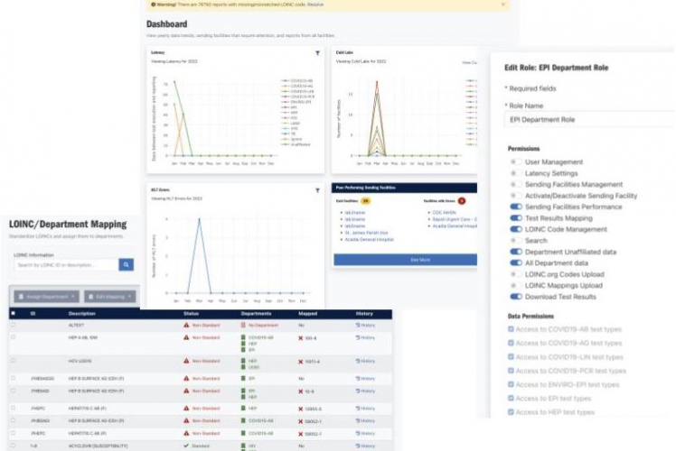
Task: Uncheck Access to COVID19-LIN test types
Action: (x=511, y=357)
